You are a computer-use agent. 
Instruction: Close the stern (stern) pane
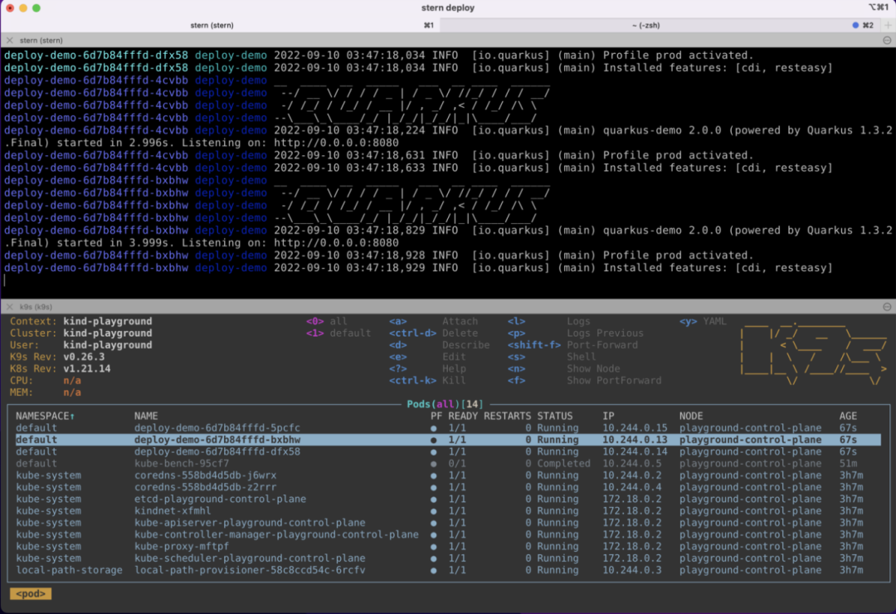pyautogui.click(x=10, y=41)
